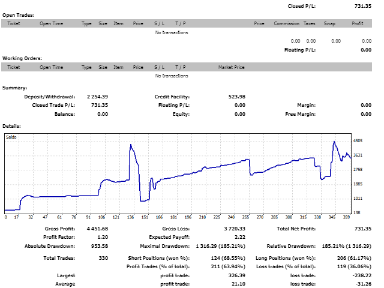Viewport: 384px width, 288px height.
Task: Click the Profit column header in Open Trades
Action: coord(358,23)
